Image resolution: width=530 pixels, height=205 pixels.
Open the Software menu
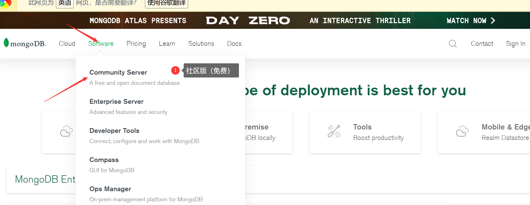click(x=101, y=44)
